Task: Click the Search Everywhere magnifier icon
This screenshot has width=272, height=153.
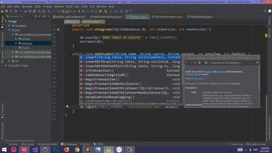Action: [265, 11]
